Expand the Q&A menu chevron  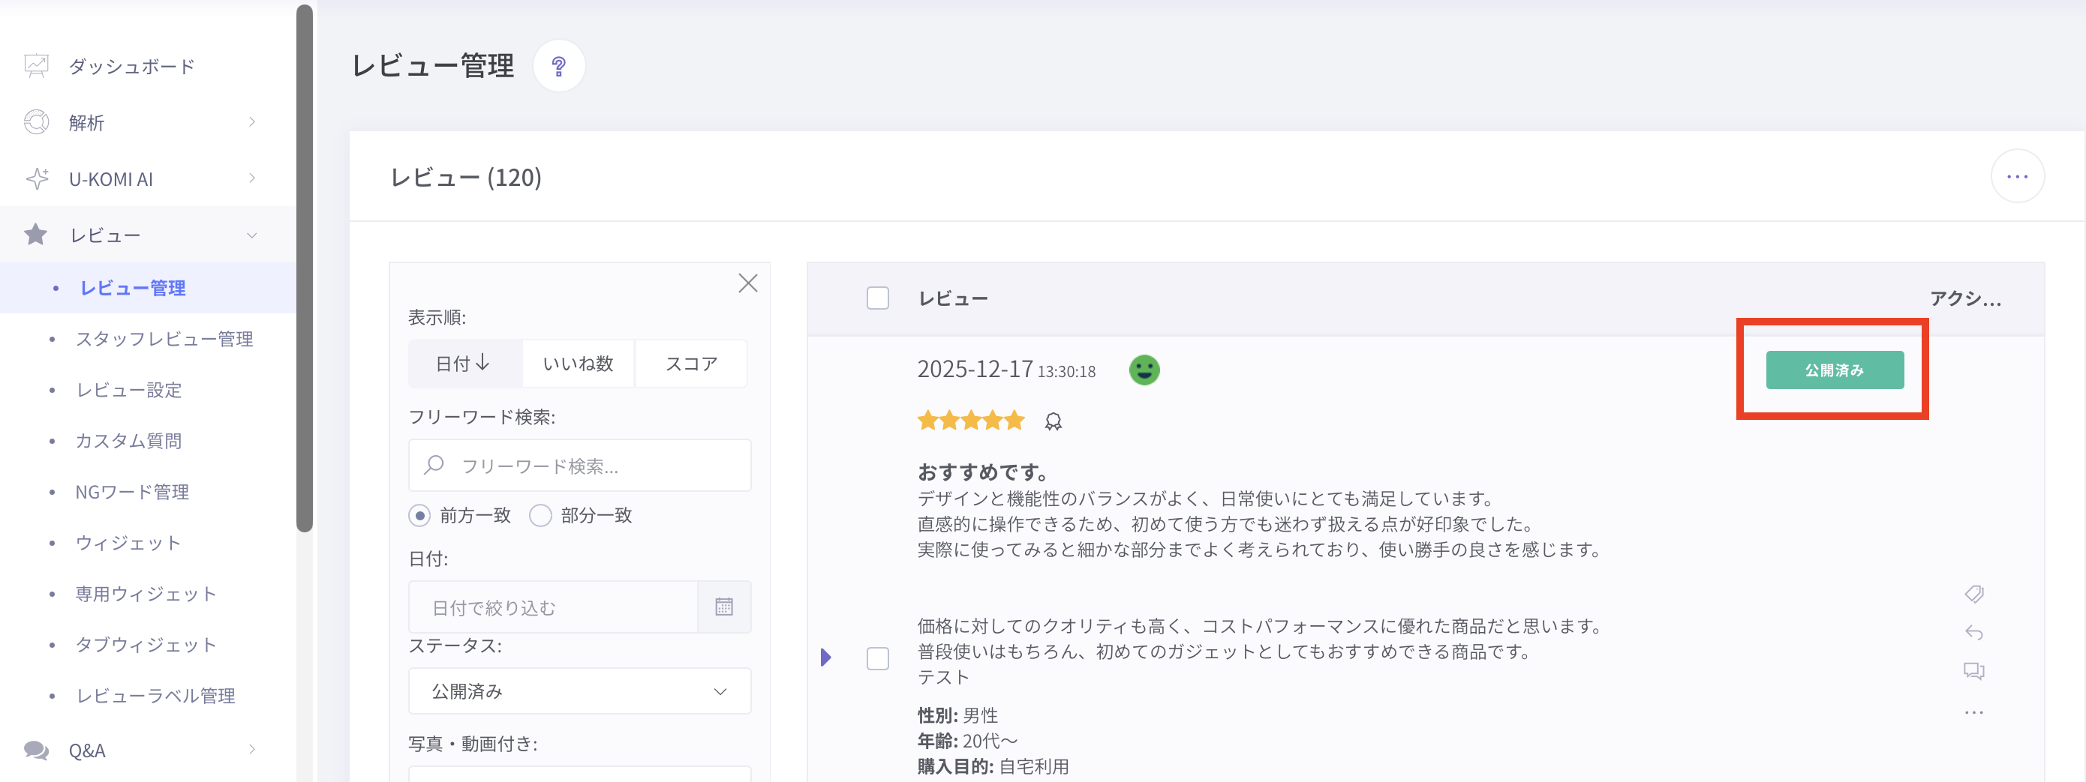252,750
